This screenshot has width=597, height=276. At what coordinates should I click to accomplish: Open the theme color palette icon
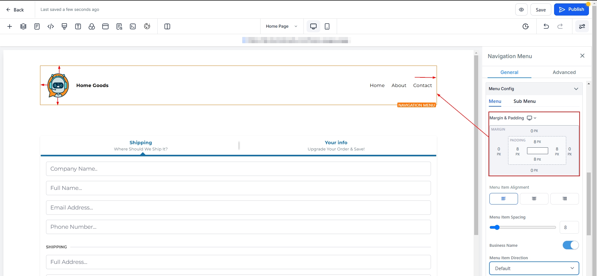[x=147, y=26]
